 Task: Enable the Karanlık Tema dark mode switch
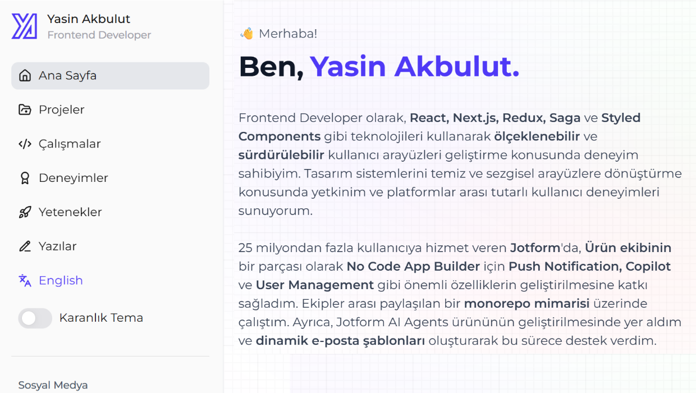pyautogui.click(x=35, y=317)
